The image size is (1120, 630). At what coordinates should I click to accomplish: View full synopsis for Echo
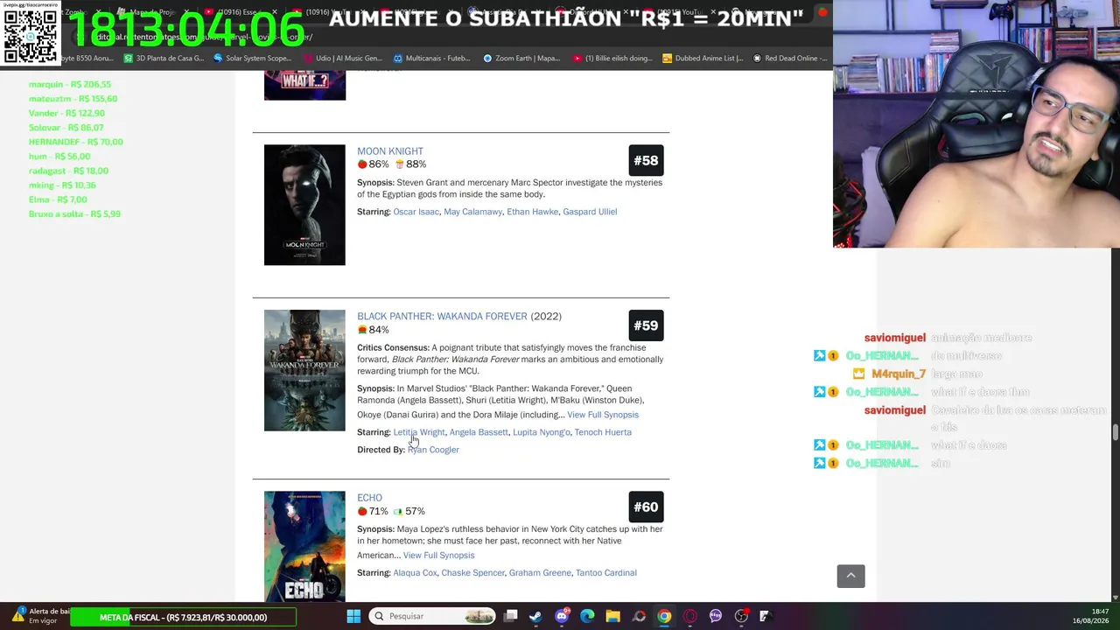click(x=438, y=556)
